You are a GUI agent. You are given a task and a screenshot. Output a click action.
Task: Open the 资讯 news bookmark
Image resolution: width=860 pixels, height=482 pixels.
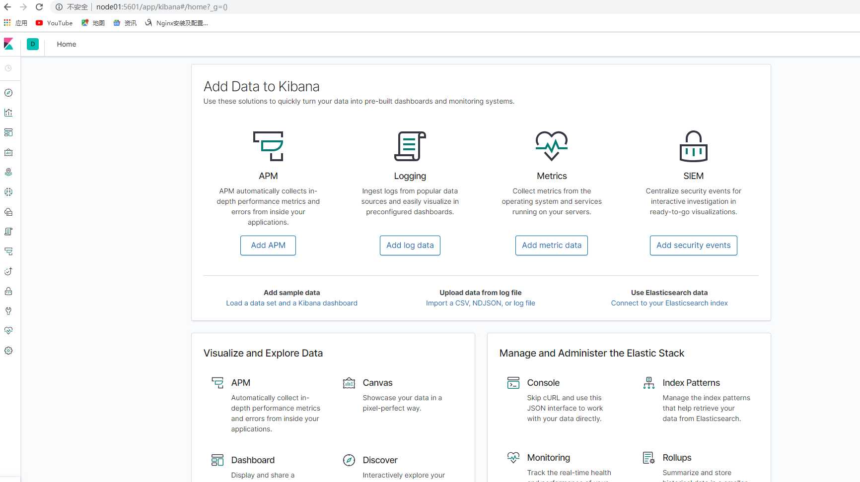coord(125,23)
